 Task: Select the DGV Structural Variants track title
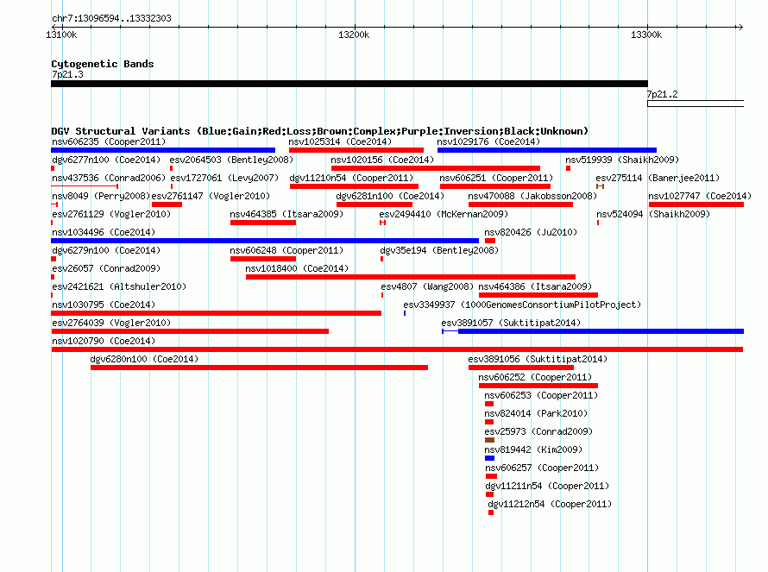pyautogui.click(x=319, y=131)
